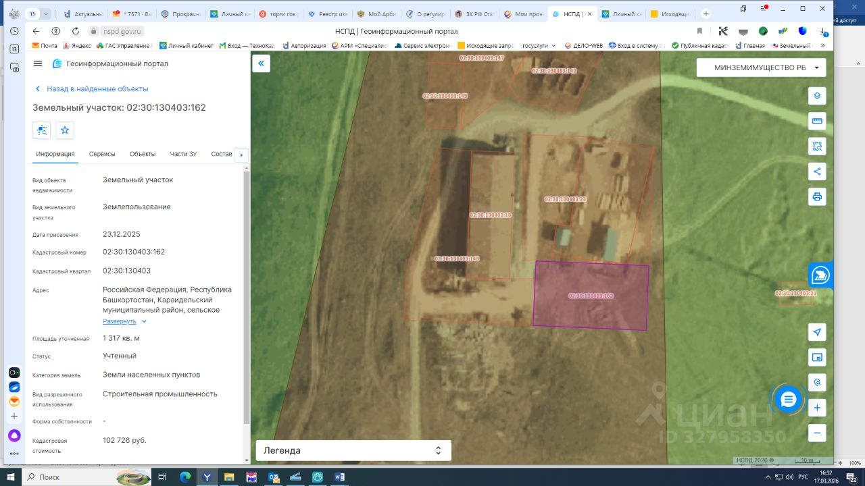Switch to the Сервисы tab
The image size is (865, 486).
click(102, 154)
